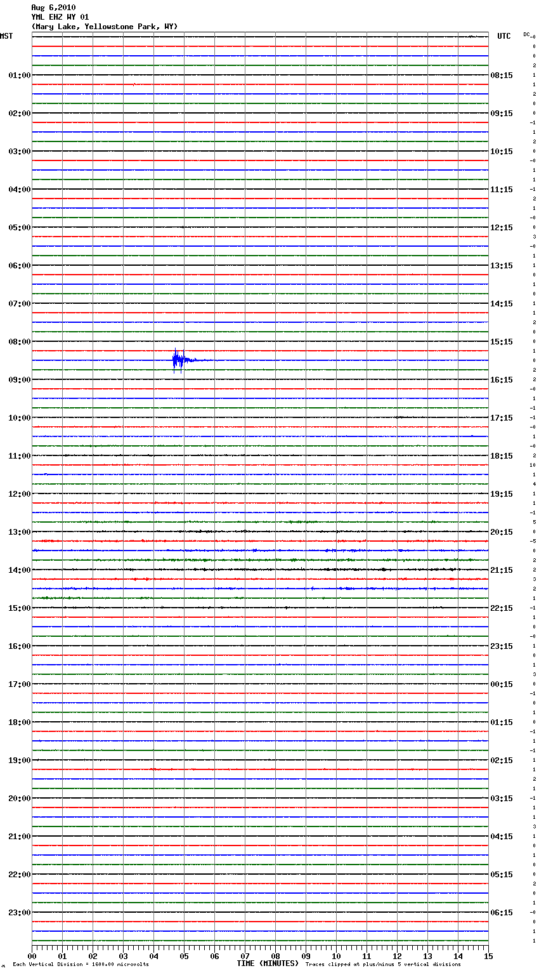Select the '16:00' MST hour label

coord(20,646)
